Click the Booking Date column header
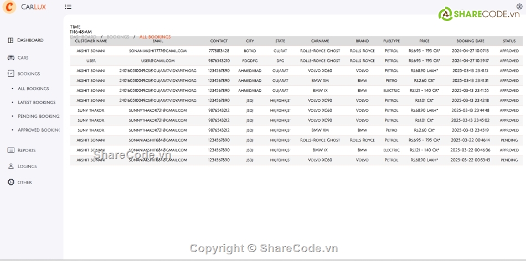 pyautogui.click(x=470, y=41)
